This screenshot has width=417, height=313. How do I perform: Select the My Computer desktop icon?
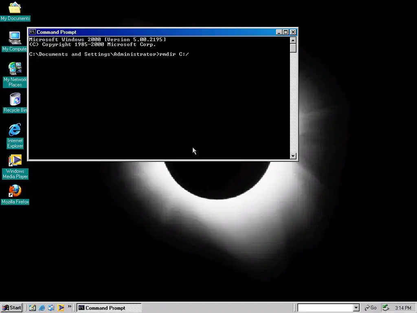(x=15, y=42)
